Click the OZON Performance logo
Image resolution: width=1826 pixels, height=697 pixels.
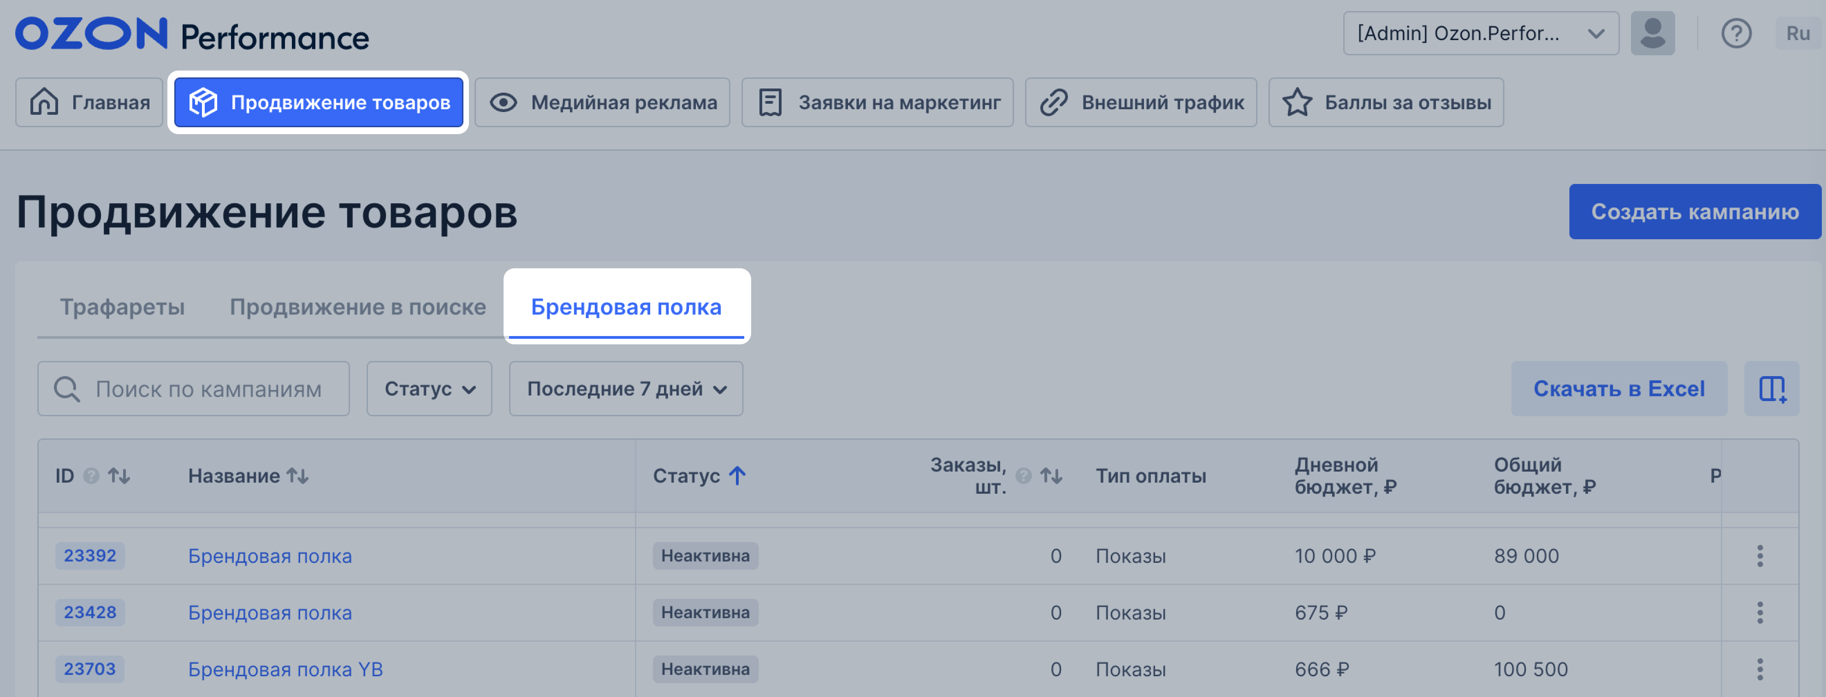tap(192, 35)
